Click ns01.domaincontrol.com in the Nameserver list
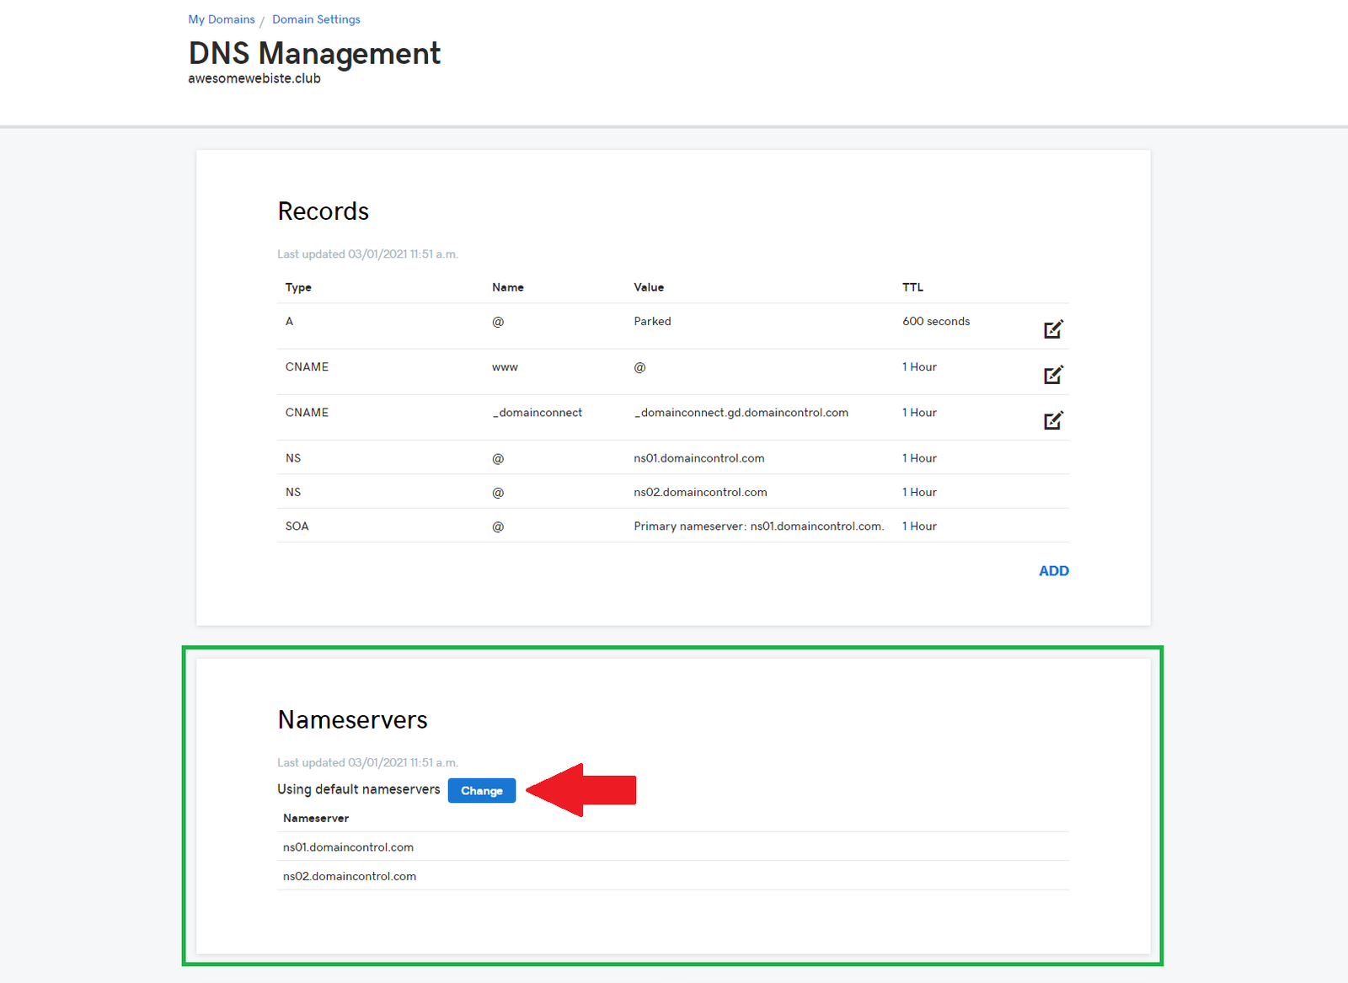The height and width of the screenshot is (983, 1348). click(x=348, y=847)
